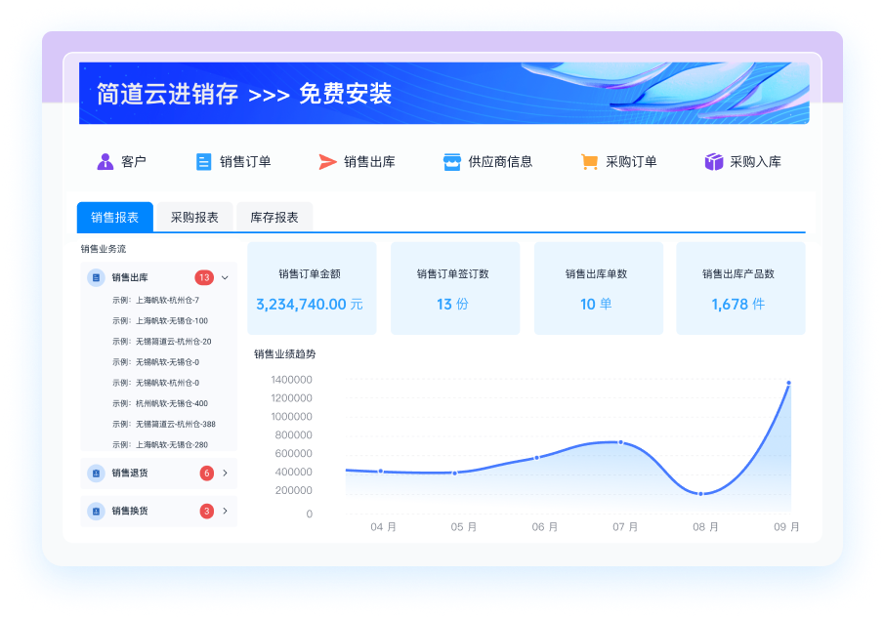The height and width of the screenshot is (618, 885).
Task: Select the 销售报表 tab
Action: coord(114,217)
